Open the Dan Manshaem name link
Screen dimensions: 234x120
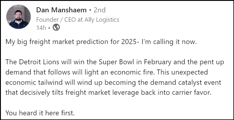(61, 10)
